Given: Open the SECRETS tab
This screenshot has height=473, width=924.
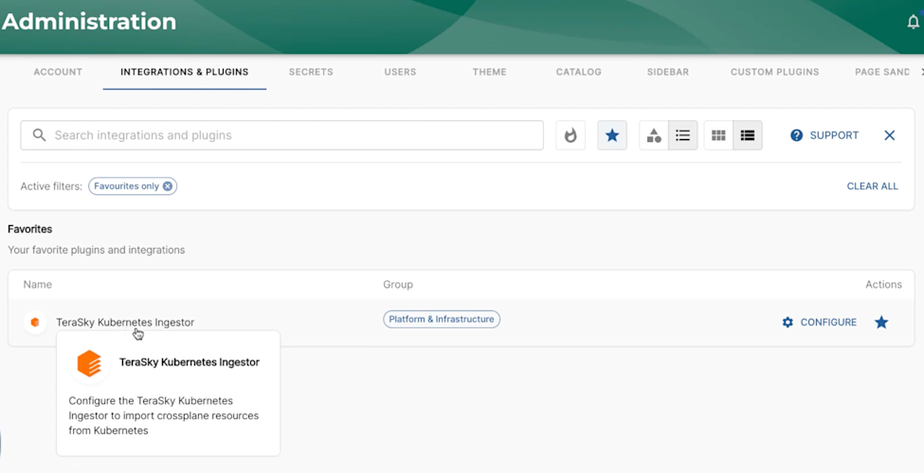Looking at the screenshot, I should coord(311,72).
